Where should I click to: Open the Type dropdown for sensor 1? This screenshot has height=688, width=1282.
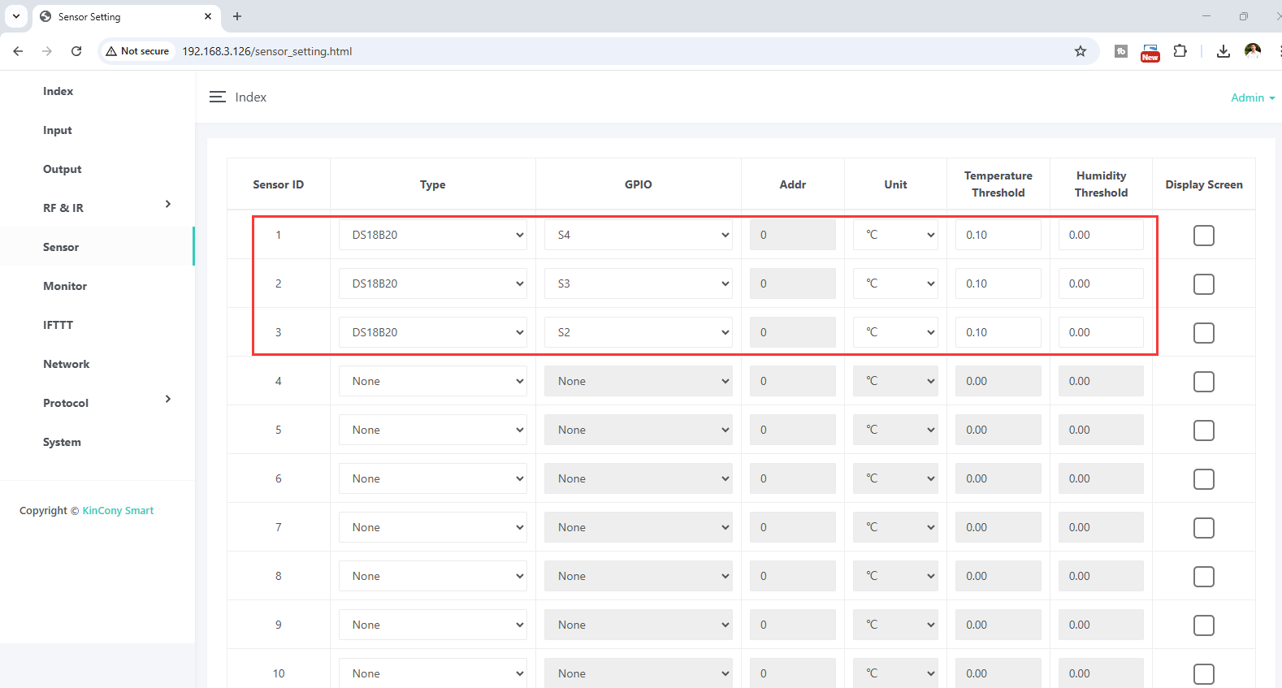pyautogui.click(x=432, y=235)
